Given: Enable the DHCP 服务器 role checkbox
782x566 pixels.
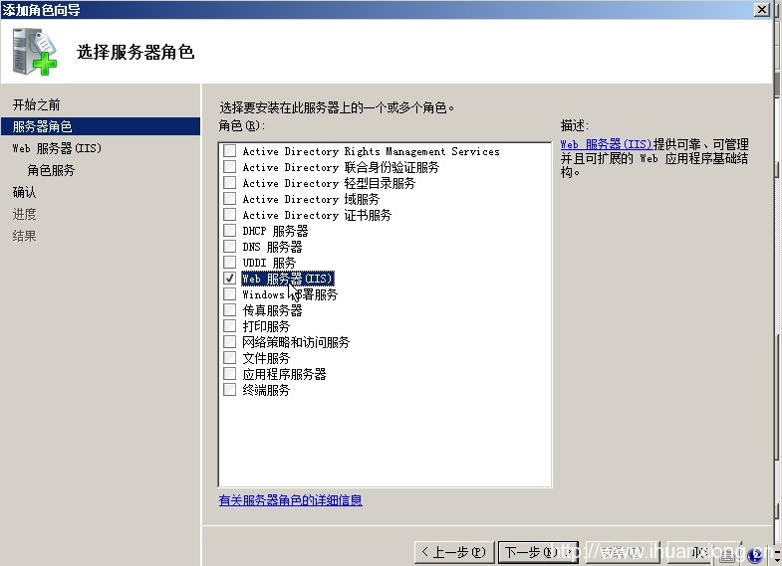Looking at the screenshot, I should 229,231.
